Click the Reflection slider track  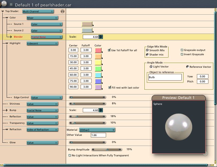click(x=87, y=116)
